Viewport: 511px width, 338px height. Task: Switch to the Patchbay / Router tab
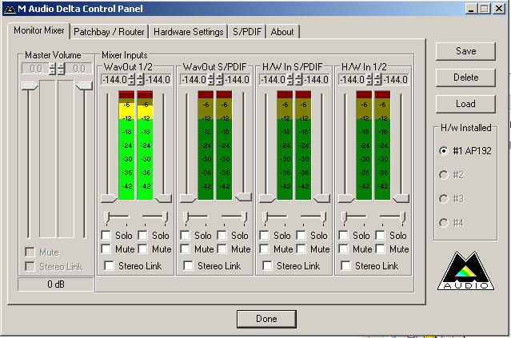[109, 32]
